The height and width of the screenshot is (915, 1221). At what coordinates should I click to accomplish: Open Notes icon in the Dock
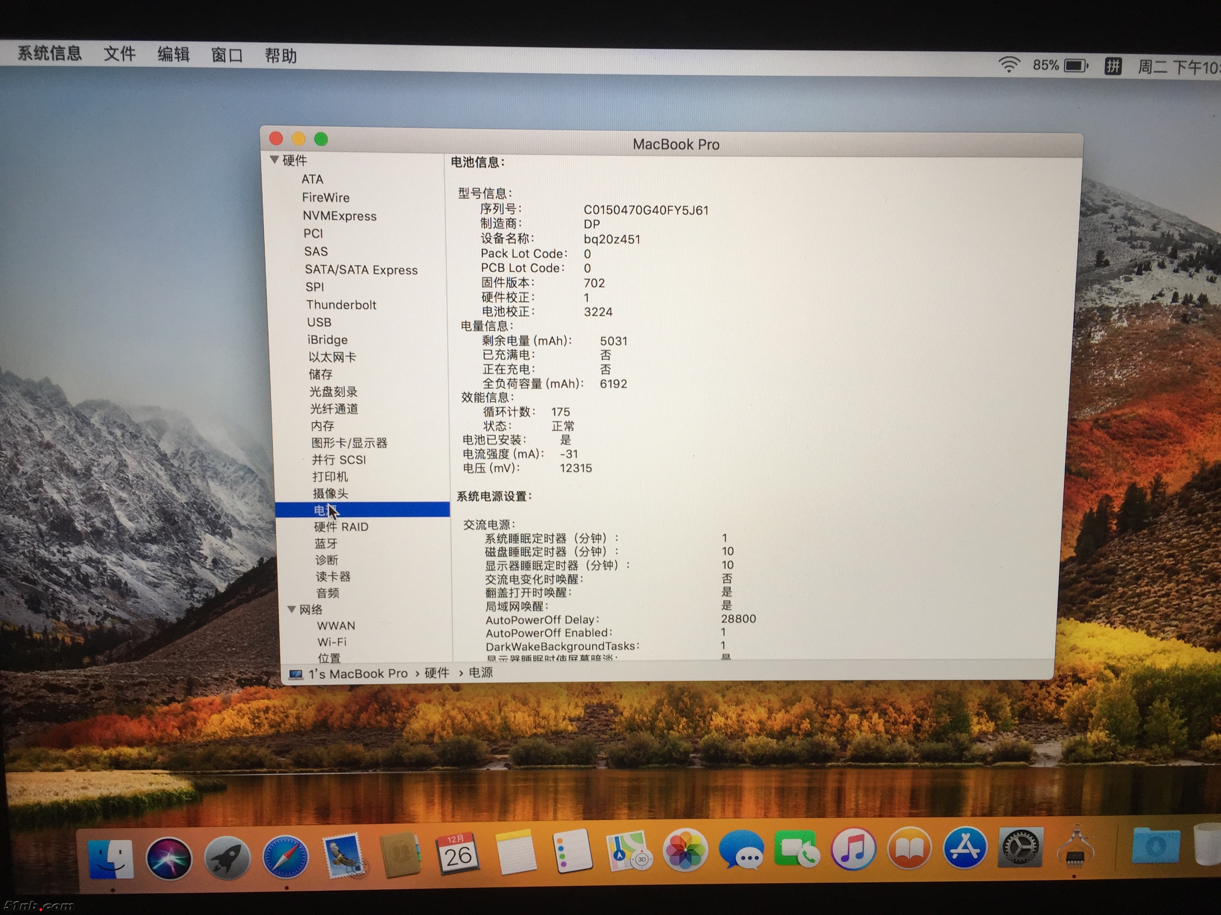click(515, 853)
